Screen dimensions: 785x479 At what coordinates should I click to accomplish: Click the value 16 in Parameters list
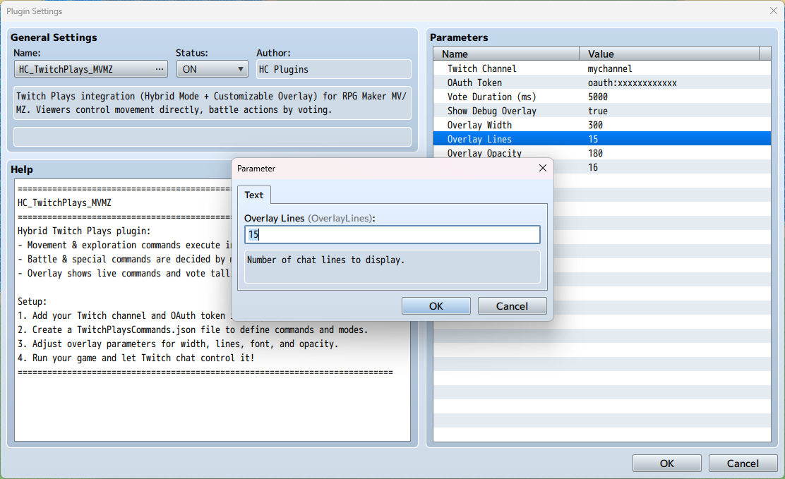593,167
